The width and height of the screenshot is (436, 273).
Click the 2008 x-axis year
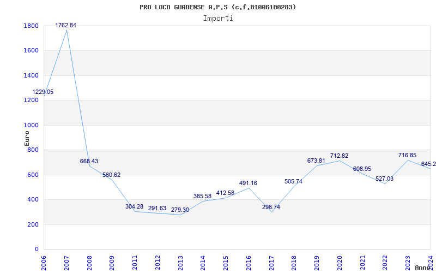coord(89,263)
